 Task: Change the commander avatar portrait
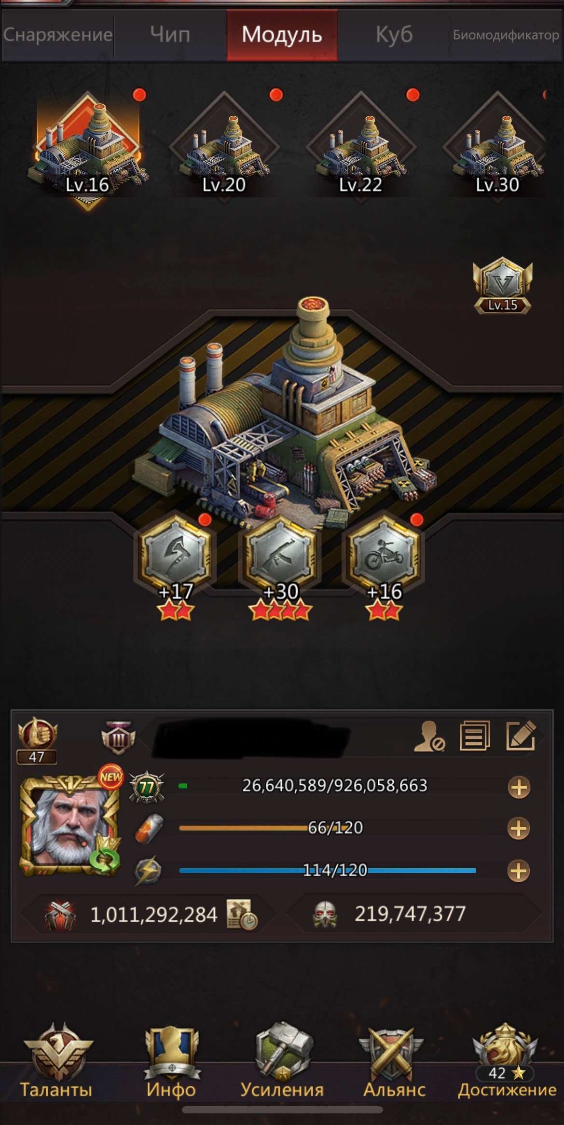tap(69, 826)
